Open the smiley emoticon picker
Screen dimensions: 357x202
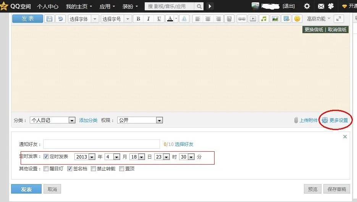297,19
